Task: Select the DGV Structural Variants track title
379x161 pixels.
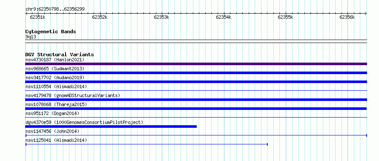Action: [60, 55]
